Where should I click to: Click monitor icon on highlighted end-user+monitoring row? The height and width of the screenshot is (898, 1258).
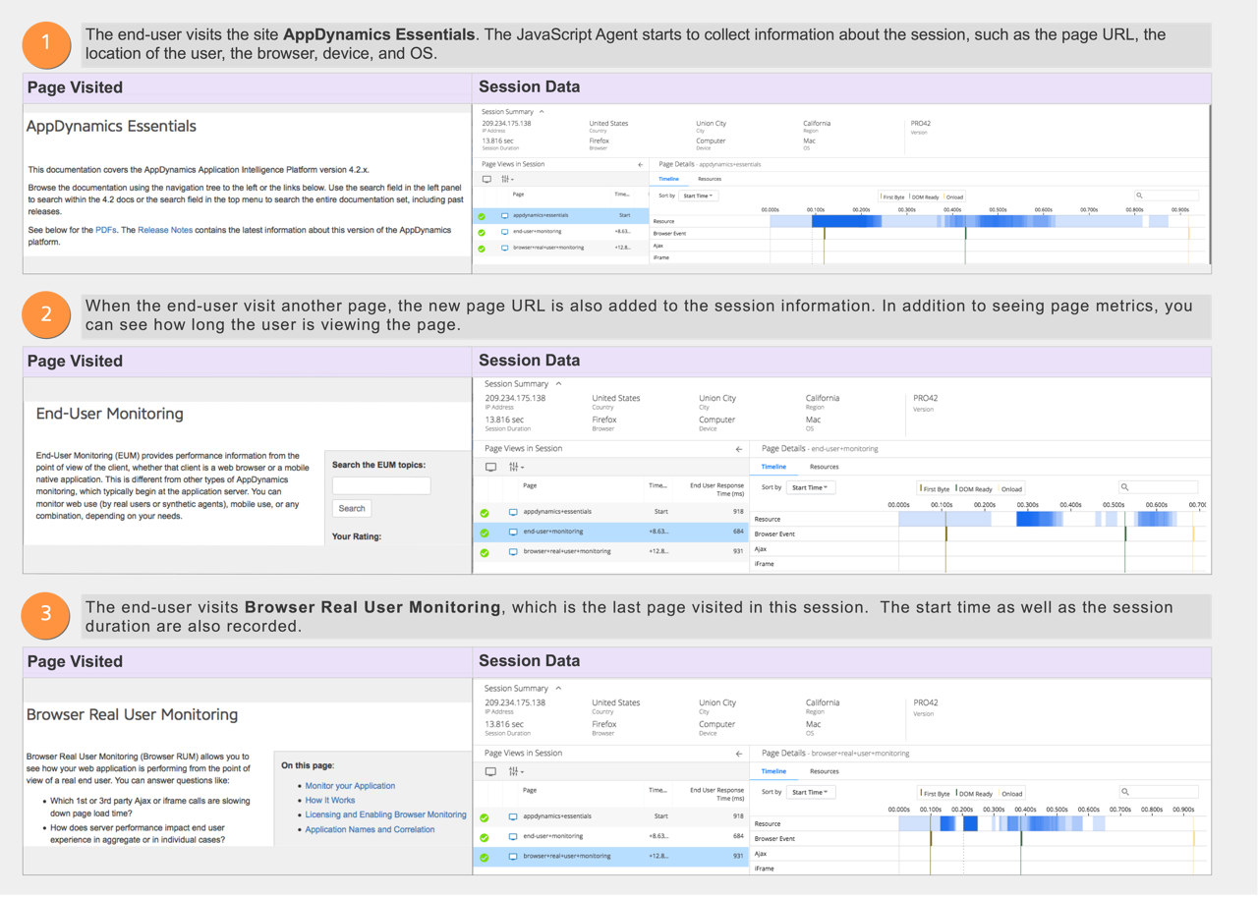(x=513, y=533)
